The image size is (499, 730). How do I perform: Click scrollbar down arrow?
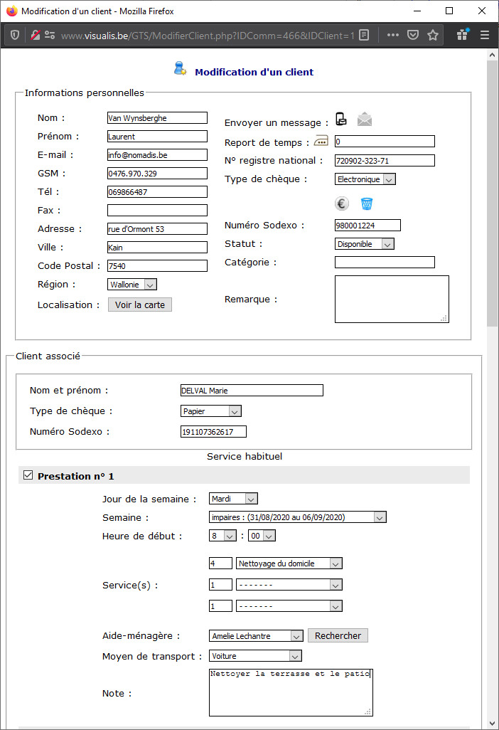coord(493,723)
